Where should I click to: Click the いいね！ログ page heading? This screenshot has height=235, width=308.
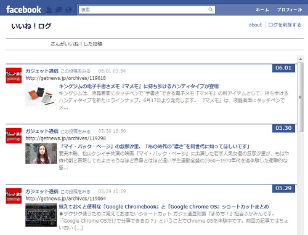31,26
